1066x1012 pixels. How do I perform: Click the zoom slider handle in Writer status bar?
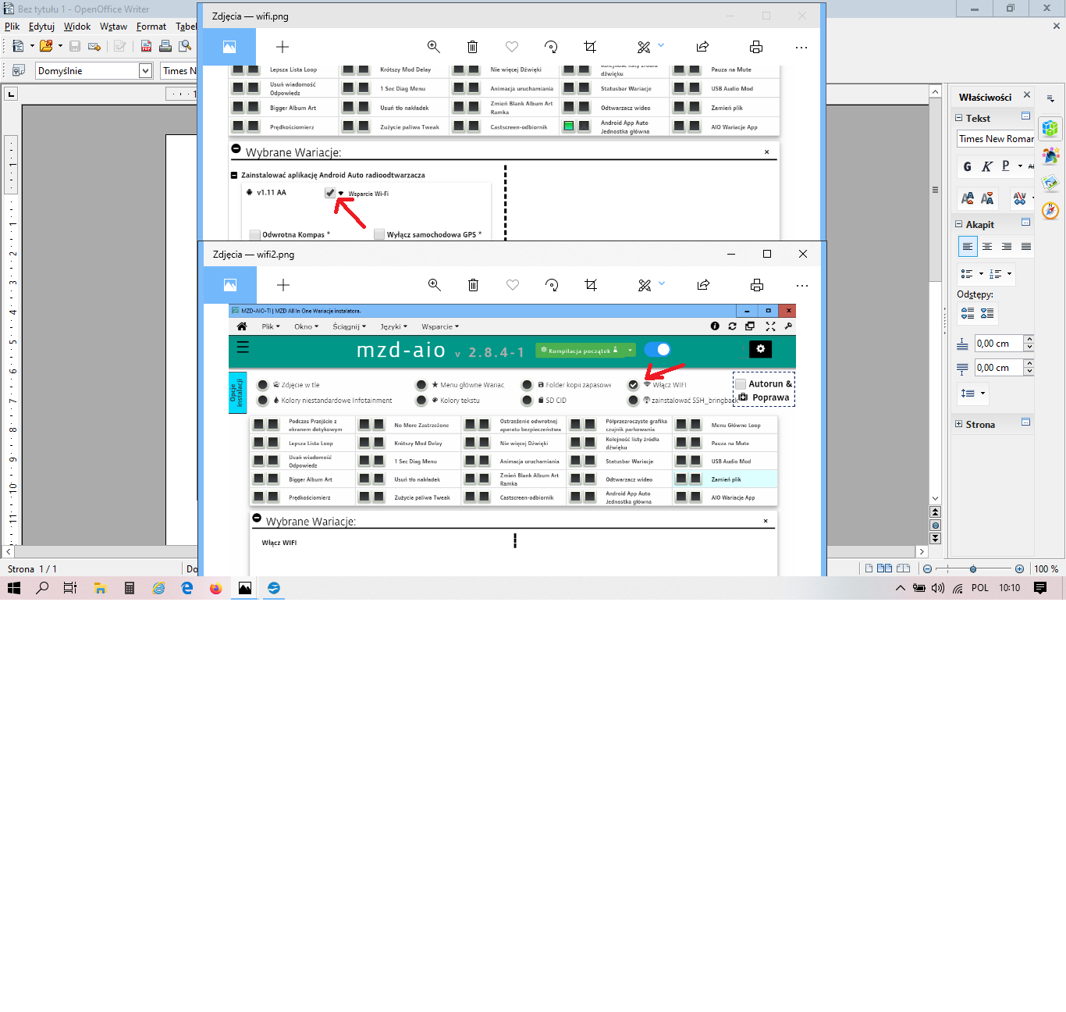pyautogui.click(x=973, y=568)
